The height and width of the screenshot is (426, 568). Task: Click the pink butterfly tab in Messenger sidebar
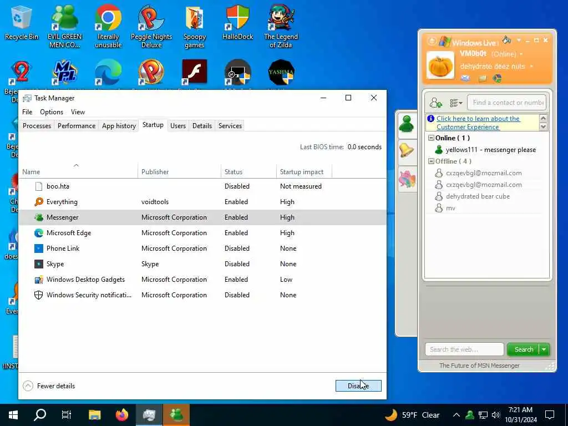click(x=407, y=179)
